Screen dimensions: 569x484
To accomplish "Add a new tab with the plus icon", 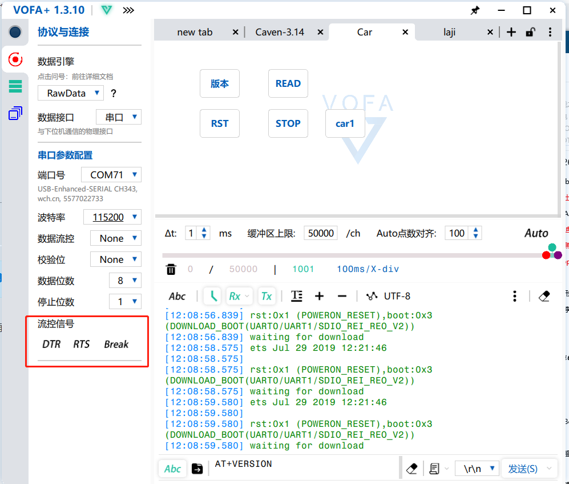I will [511, 32].
